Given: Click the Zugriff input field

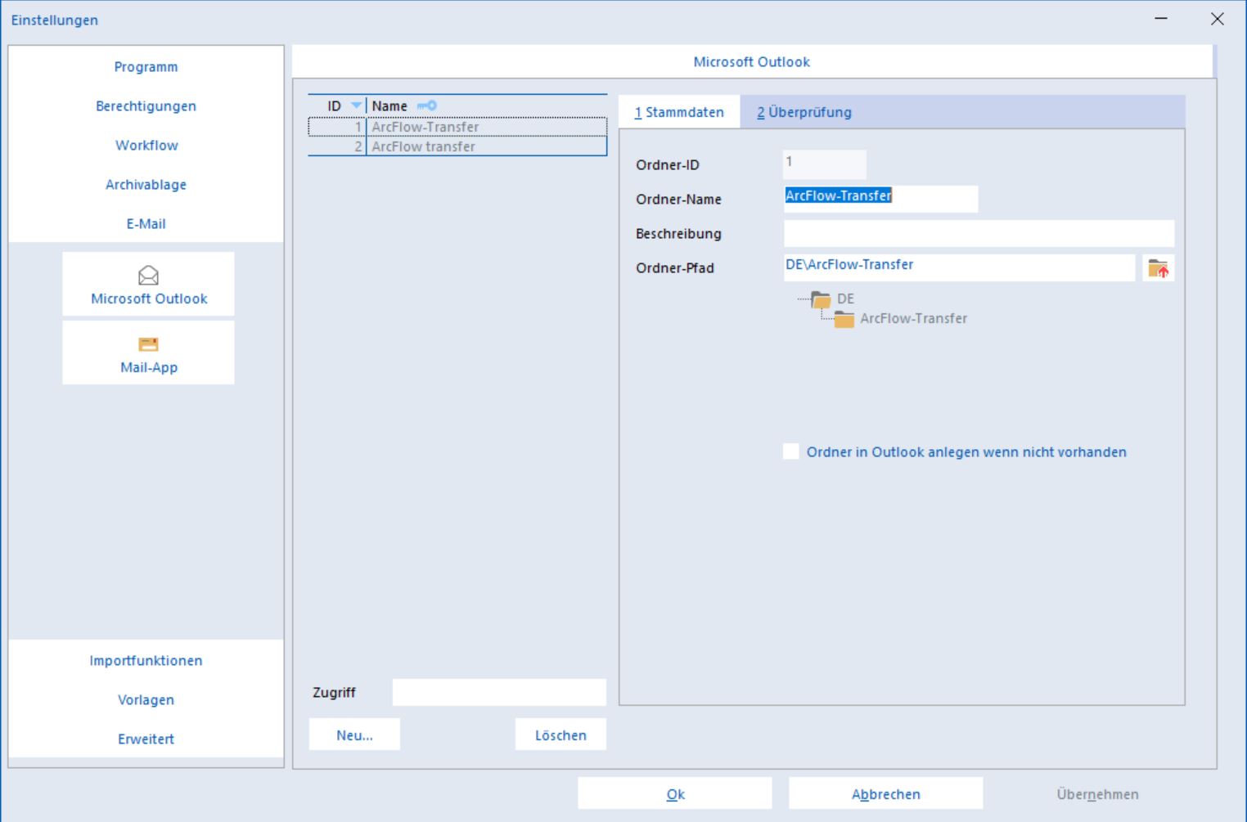Looking at the screenshot, I should (x=499, y=692).
